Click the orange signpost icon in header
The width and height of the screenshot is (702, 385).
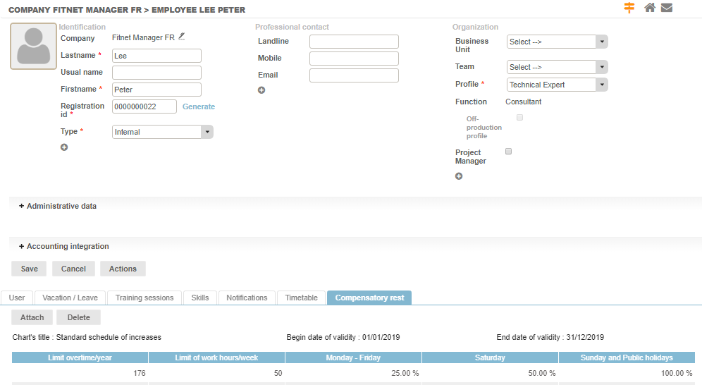tap(629, 8)
